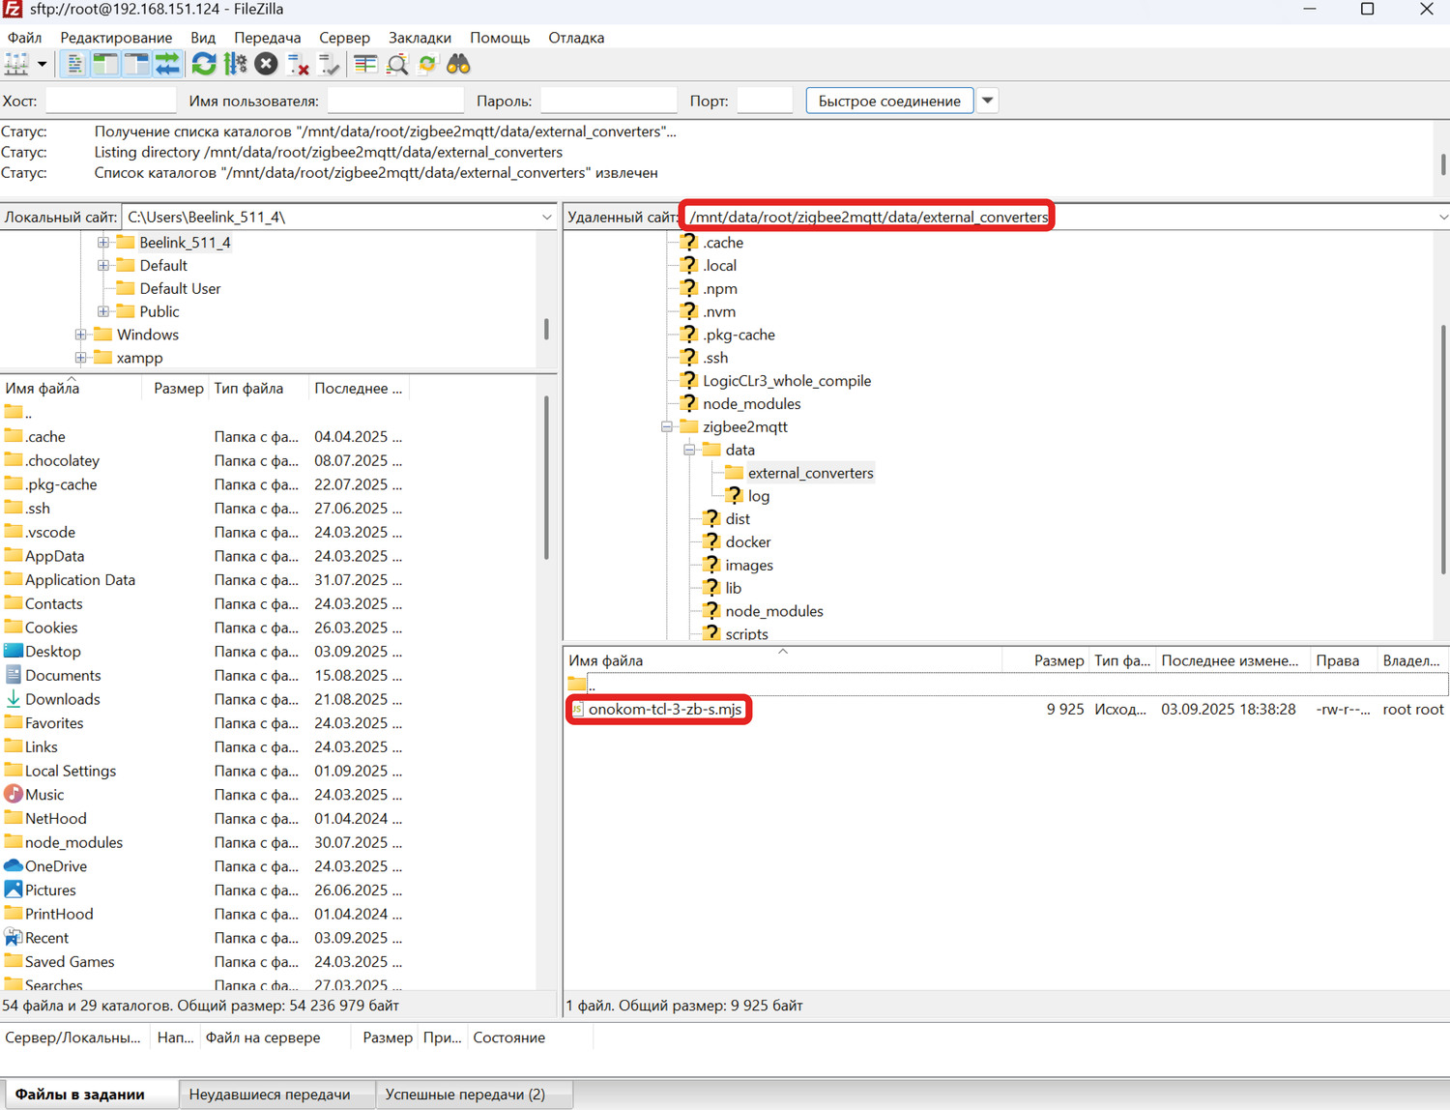
Task: Toggle the transfer queue display
Action: [x=167, y=65]
